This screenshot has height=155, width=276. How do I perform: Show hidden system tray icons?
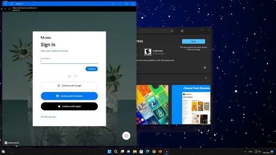coord(245,152)
